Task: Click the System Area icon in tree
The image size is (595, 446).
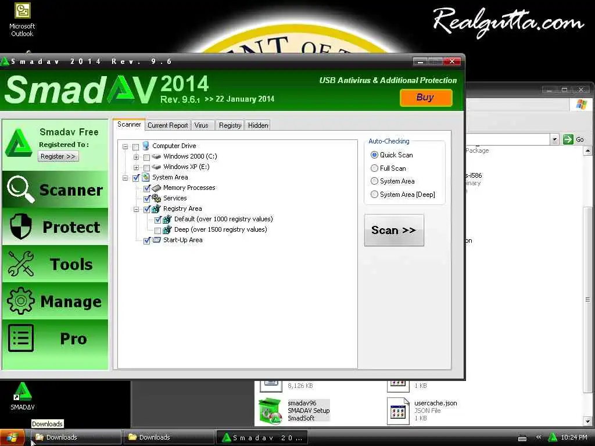Action: [146, 177]
